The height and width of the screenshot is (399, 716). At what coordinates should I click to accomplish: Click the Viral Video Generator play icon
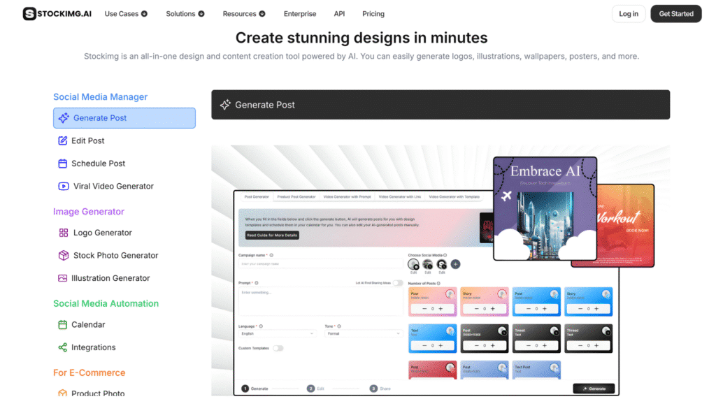point(64,187)
